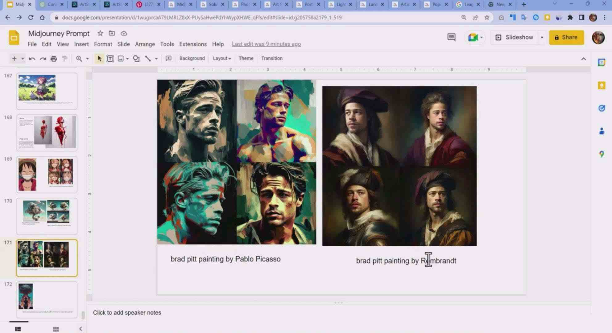Open the Insert menu
Screen dimensions: 612x333
pos(81,44)
